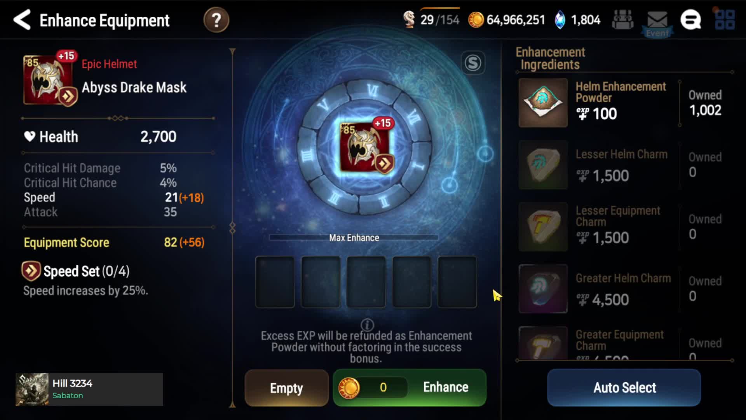Click the Max Enhance progress bar
746x420 pixels.
coord(354,238)
